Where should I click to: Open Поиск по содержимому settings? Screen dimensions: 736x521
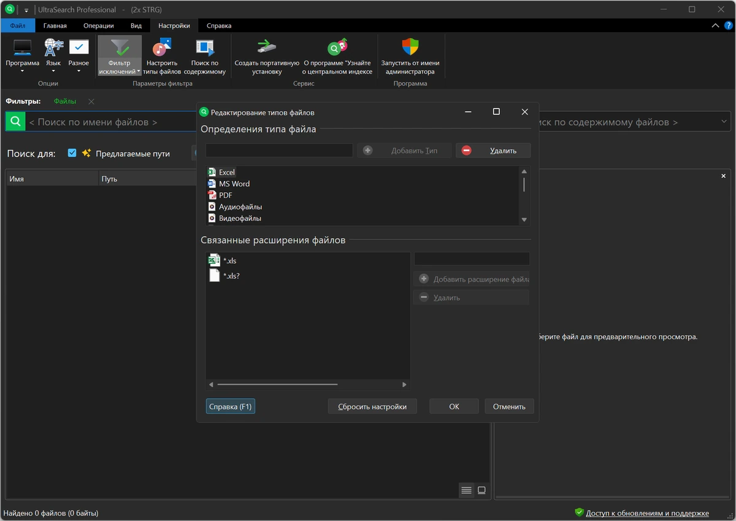pyautogui.click(x=204, y=48)
